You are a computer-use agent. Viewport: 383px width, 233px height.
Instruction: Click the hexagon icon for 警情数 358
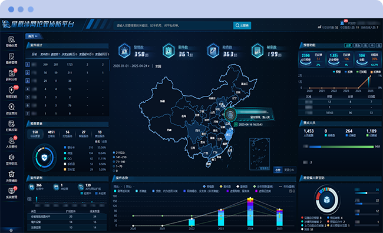pyautogui.click(x=124, y=51)
